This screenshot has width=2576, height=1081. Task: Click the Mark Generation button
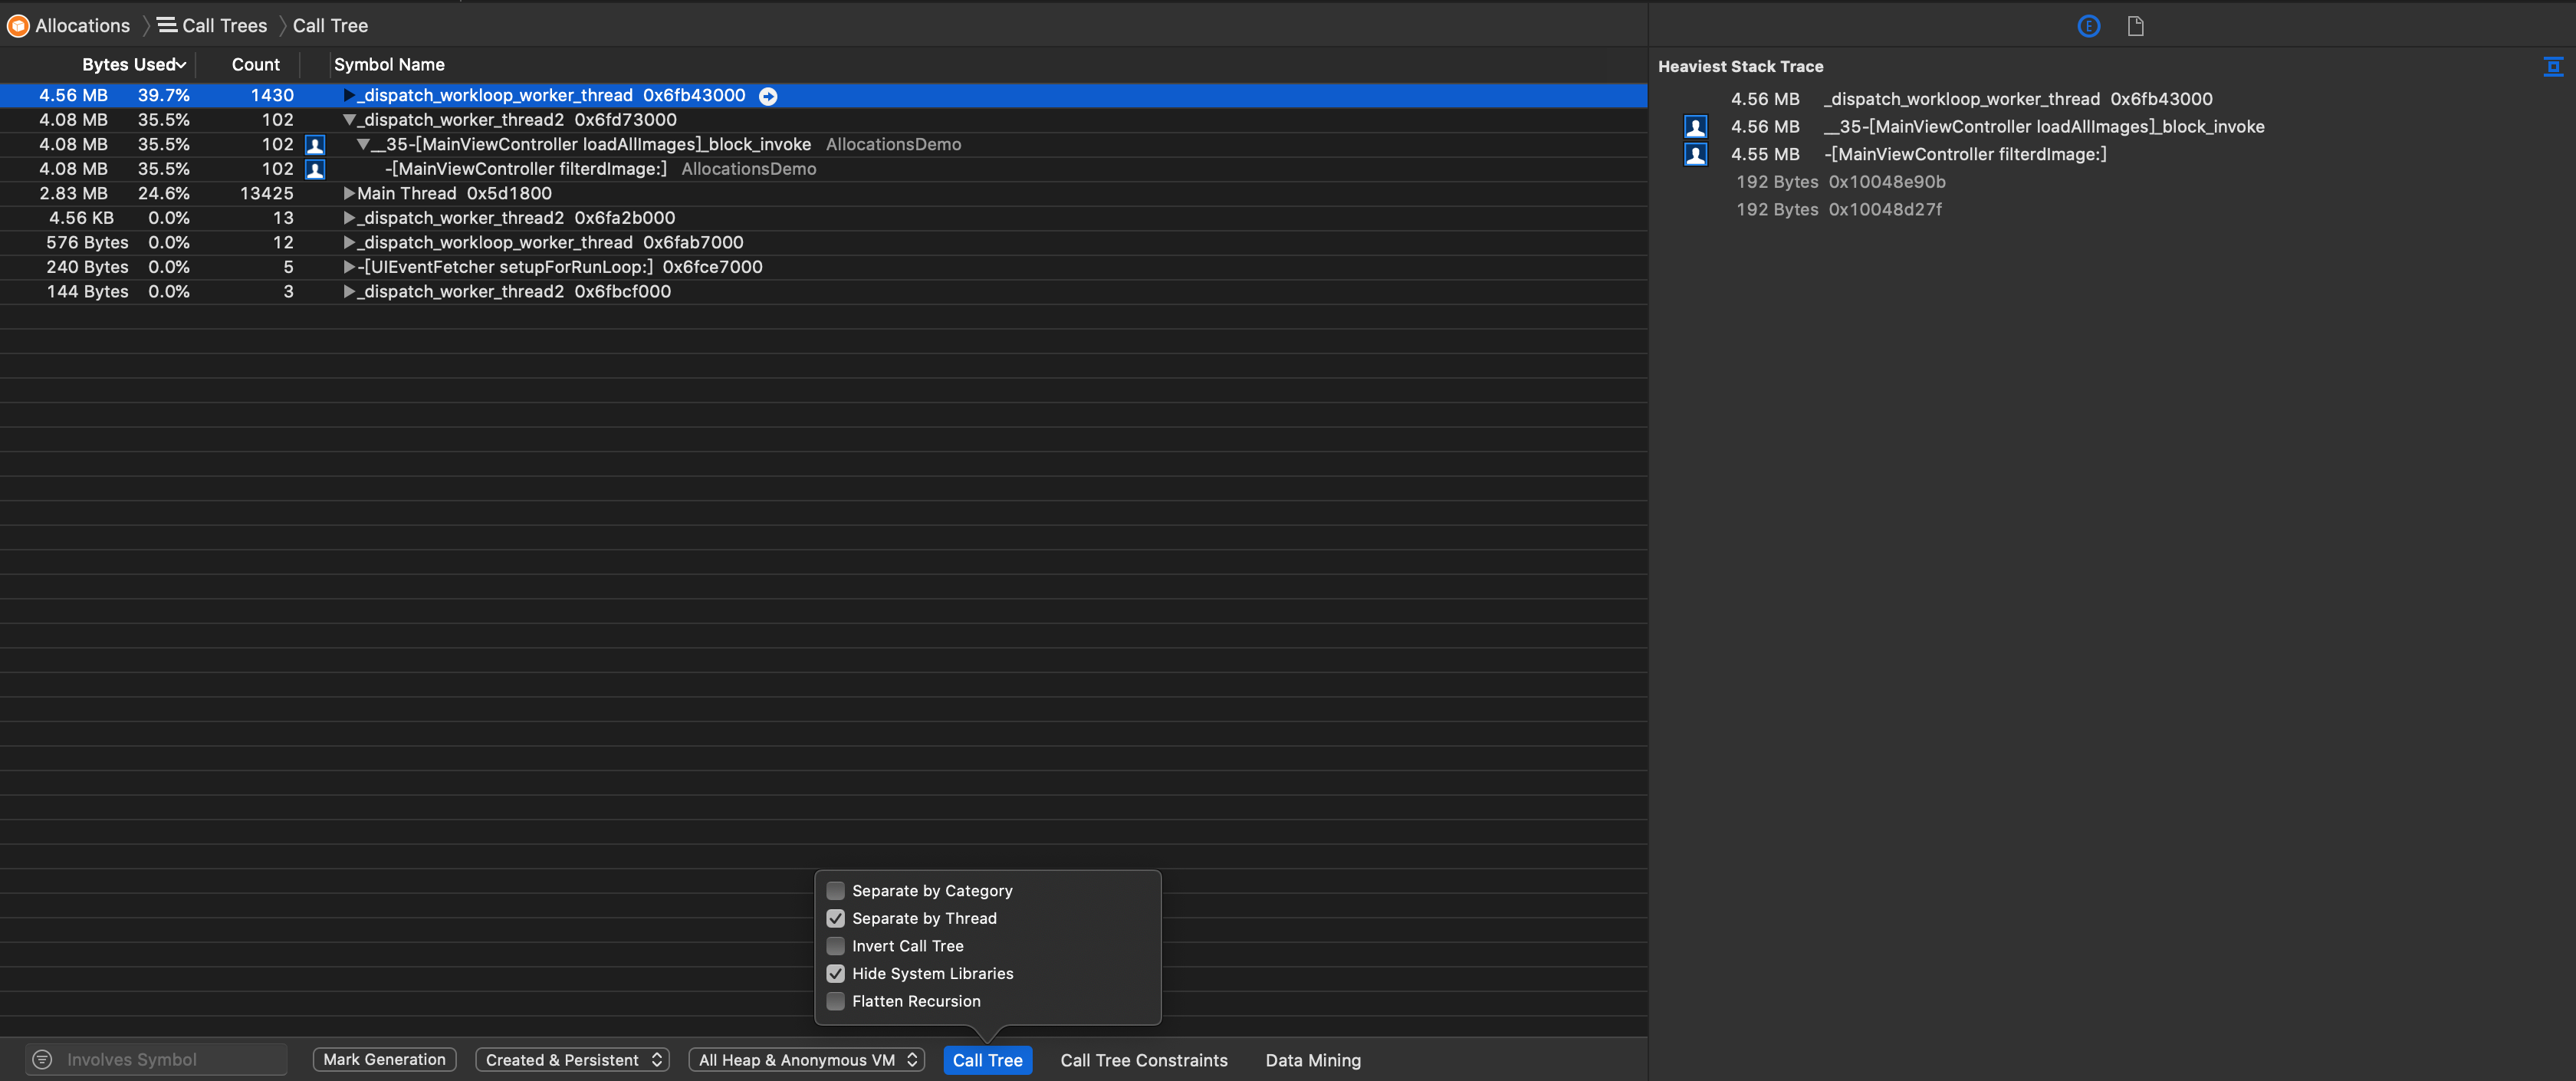[384, 1059]
